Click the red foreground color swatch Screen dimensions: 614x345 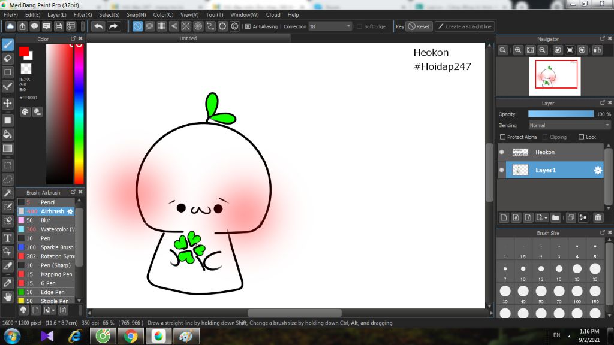[24, 52]
